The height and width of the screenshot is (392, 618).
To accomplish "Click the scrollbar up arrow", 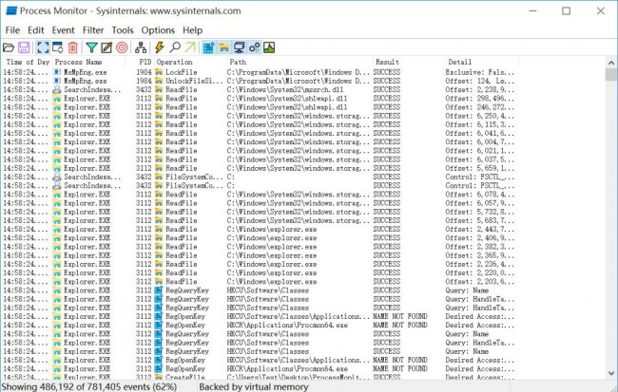I will tap(611, 63).
